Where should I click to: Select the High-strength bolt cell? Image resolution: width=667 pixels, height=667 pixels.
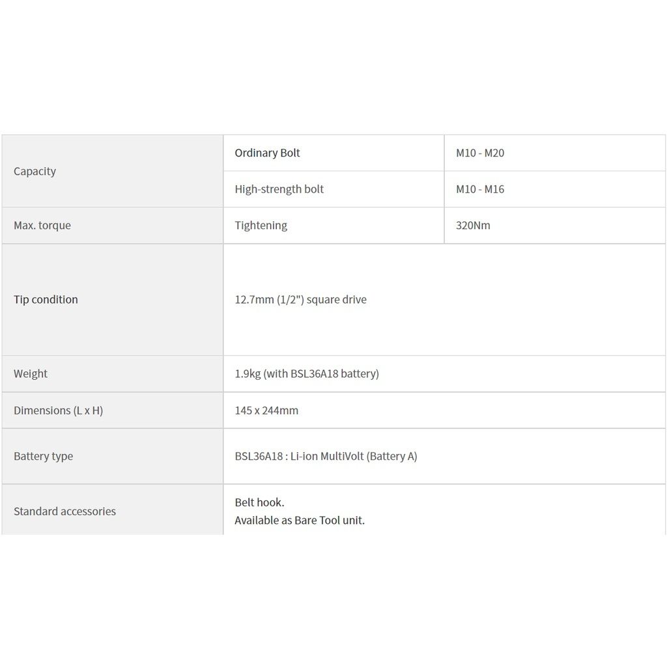333,190
